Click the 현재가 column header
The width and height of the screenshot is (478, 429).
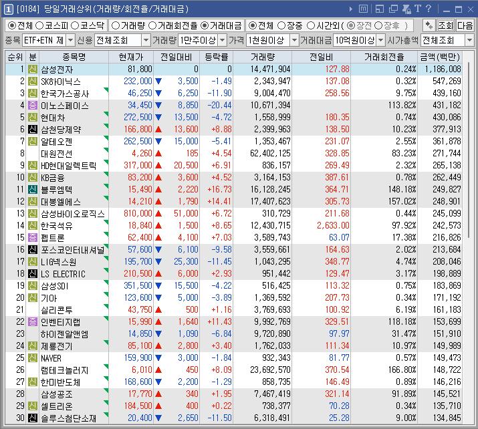point(131,57)
